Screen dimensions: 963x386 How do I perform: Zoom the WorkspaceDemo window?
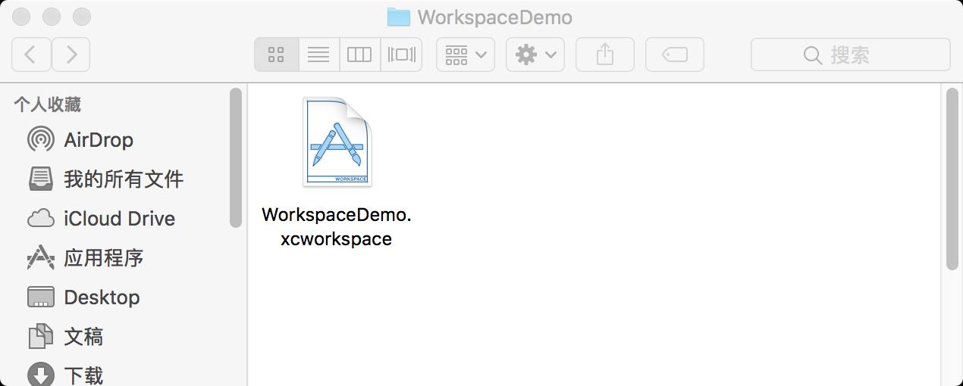click(x=81, y=16)
